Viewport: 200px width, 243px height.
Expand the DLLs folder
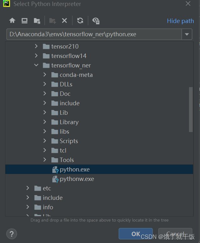tap(45, 84)
